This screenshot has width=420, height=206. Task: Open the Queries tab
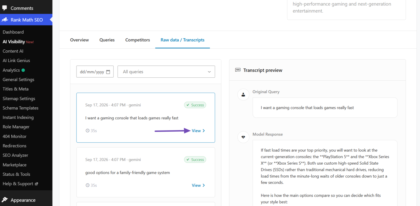pos(107,40)
